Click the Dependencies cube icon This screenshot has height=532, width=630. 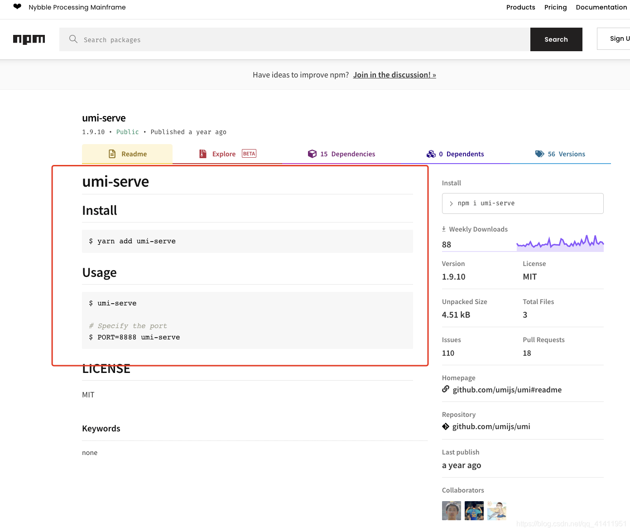tap(312, 154)
